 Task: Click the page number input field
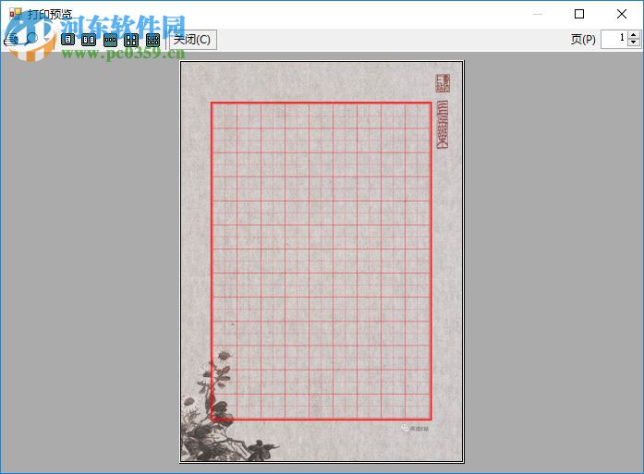(614, 39)
